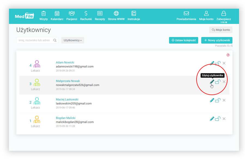Remove Maciej Laskowski using the X icon

[224, 100]
